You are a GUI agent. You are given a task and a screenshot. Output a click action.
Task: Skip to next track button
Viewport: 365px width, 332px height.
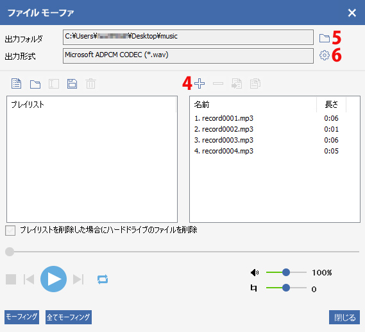point(78,279)
